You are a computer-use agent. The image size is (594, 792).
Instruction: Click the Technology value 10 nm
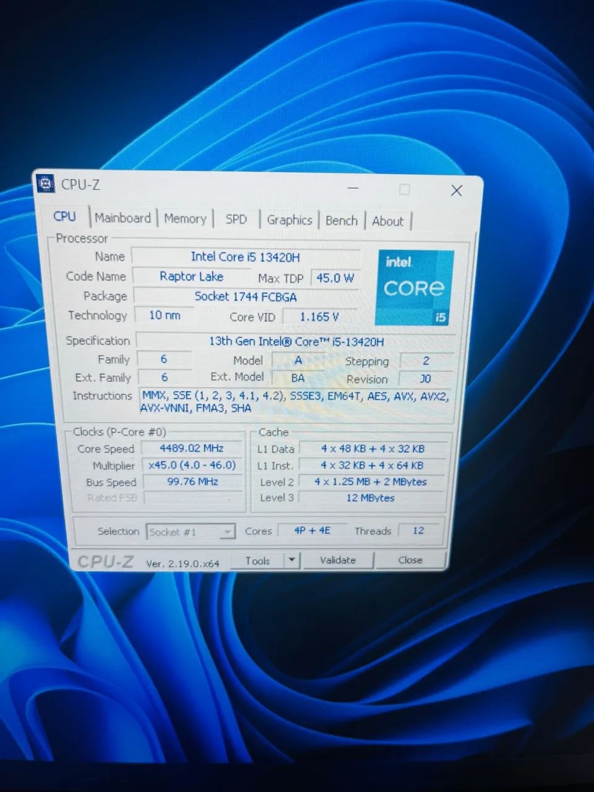[165, 316]
